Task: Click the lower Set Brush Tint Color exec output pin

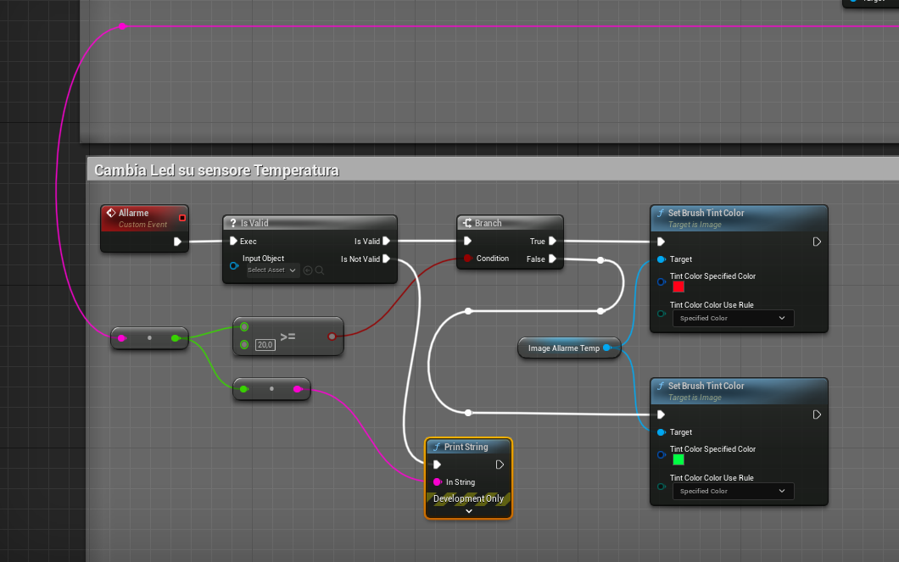Action: [x=817, y=415]
